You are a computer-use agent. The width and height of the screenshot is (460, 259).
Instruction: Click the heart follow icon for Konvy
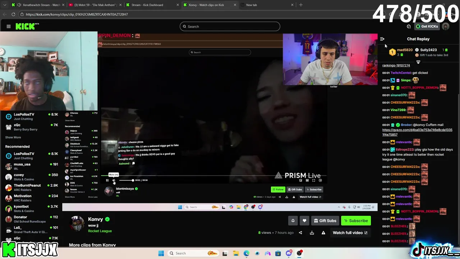(x=304, y=221)
